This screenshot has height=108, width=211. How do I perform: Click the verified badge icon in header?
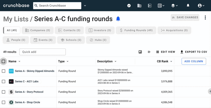point(129,6)
